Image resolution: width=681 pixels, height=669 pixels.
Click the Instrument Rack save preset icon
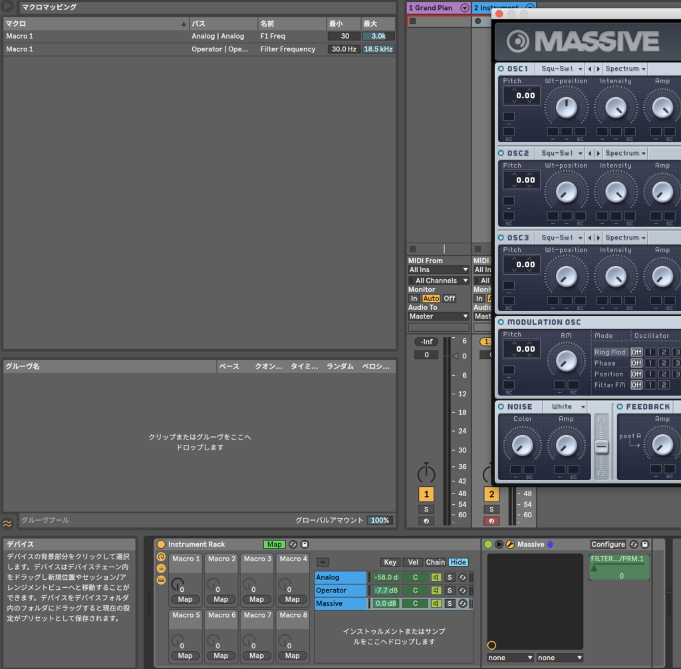(305, 544)
